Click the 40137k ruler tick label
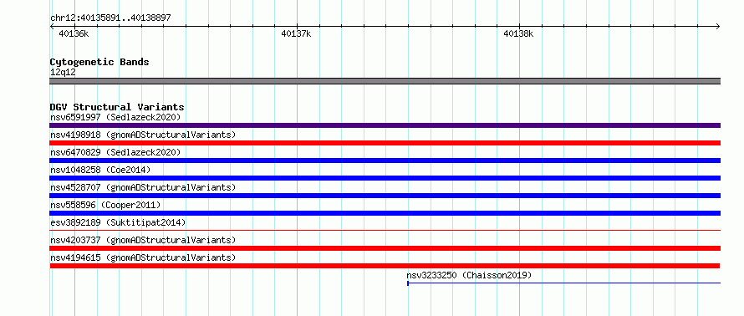744x316 pixels. point(296,33)
